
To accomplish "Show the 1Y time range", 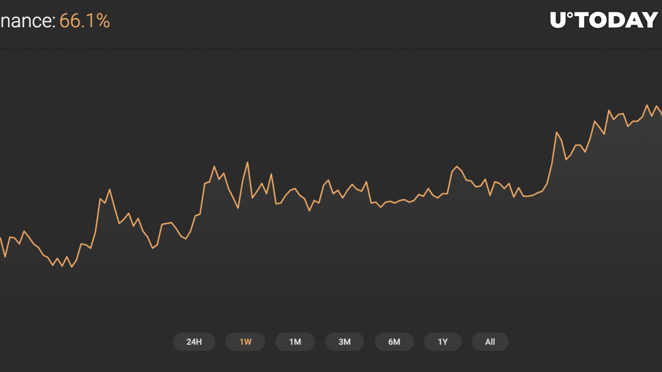I will tap(443, 342).
